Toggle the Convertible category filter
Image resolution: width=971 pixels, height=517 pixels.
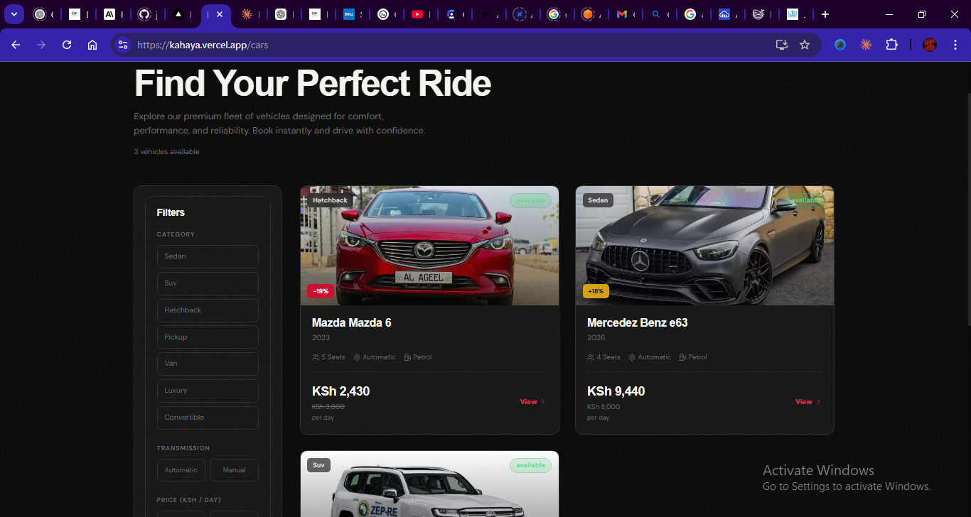pos(208,418)
